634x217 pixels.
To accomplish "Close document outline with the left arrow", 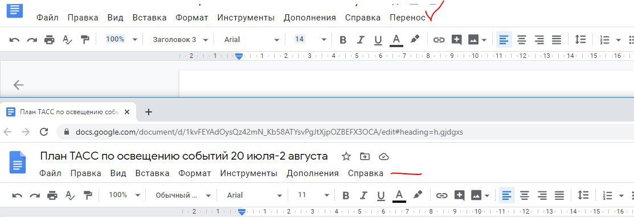I will click(19, 85).
